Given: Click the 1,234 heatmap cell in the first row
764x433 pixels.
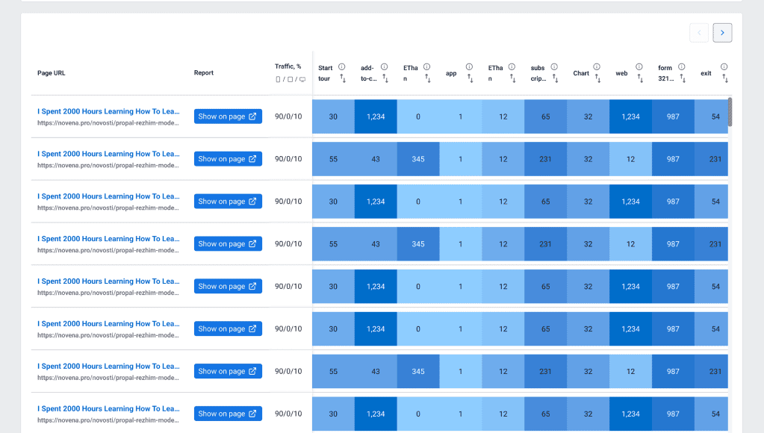Looking at the screenshot, I should (x=375, y=116).
